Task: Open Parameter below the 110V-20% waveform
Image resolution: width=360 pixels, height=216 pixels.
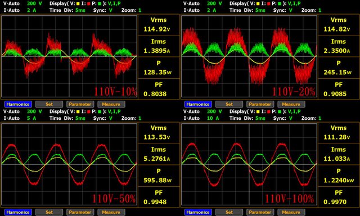Action: (x=260, y=104)
